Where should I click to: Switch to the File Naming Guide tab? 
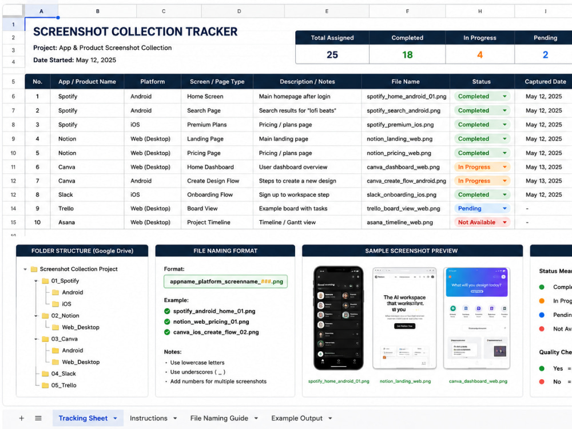219,418
